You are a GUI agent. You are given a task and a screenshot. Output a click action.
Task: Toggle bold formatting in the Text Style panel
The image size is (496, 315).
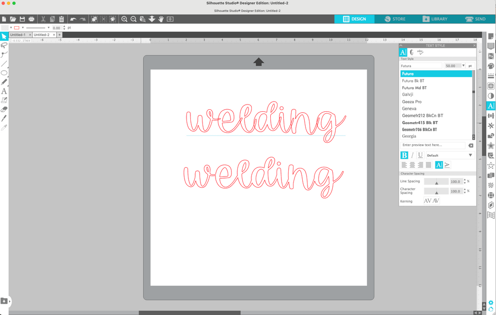(x=404, y=155)
